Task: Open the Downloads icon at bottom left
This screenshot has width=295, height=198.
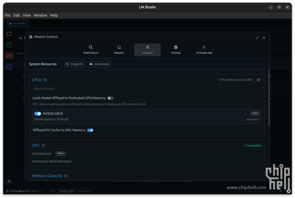Action: point(9,181)
